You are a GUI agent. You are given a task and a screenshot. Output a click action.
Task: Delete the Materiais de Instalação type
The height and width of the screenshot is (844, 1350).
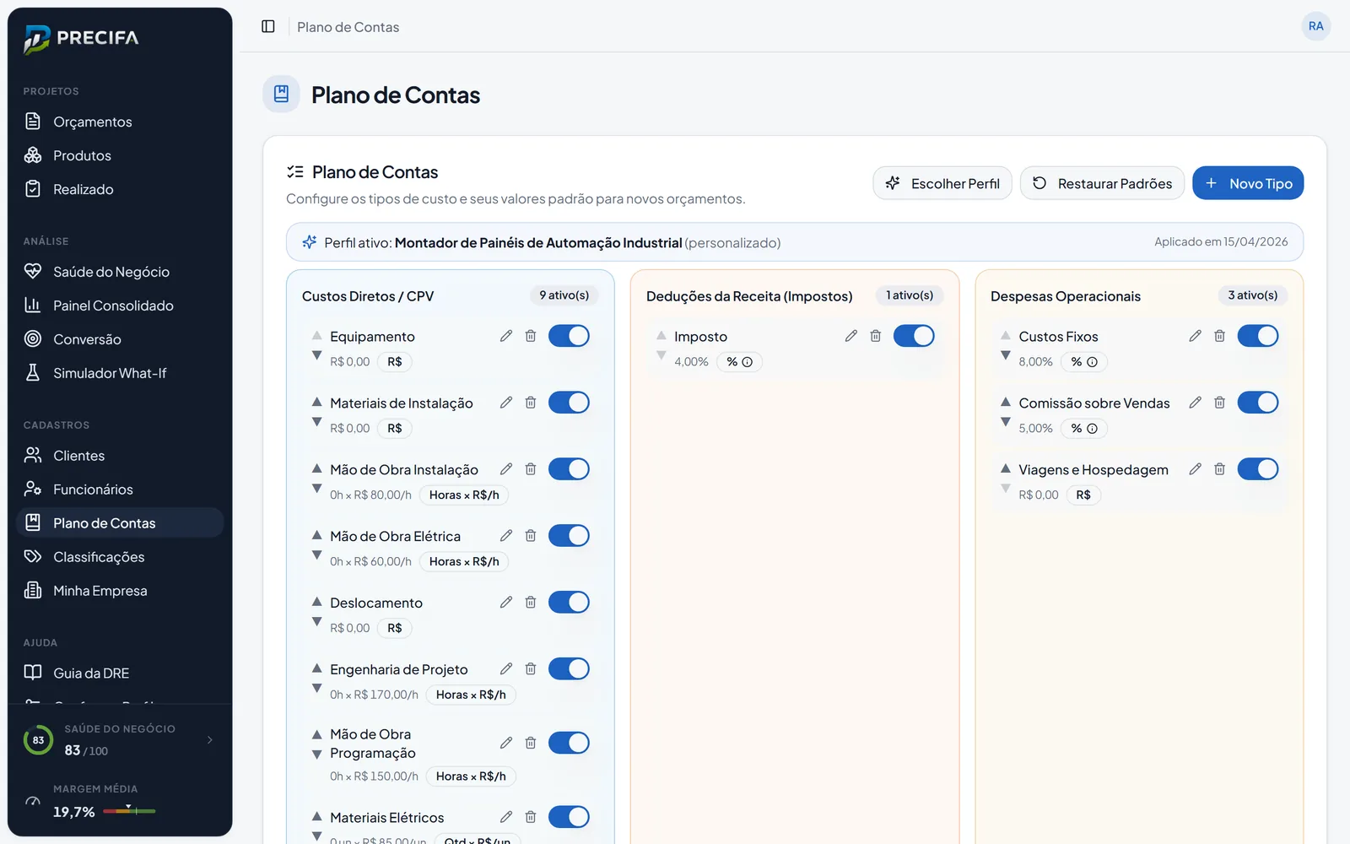click(x=531, y=403)
